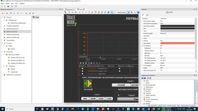Click the emulation run icon at toolbar end
The width and height of the screenshot is (198, 111).
tap(138, 12)
